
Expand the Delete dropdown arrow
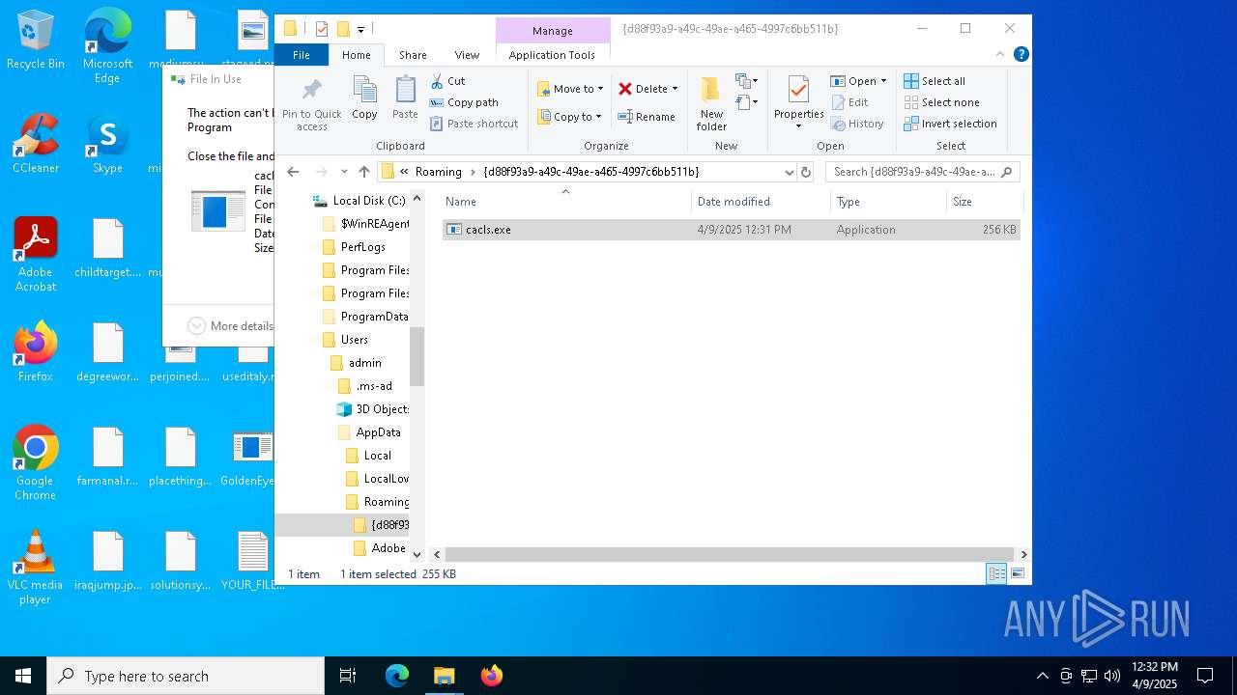[x=675, y=89]
